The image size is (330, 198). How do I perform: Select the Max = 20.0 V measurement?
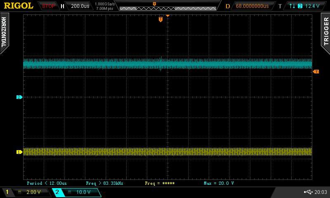pos(219,183)
